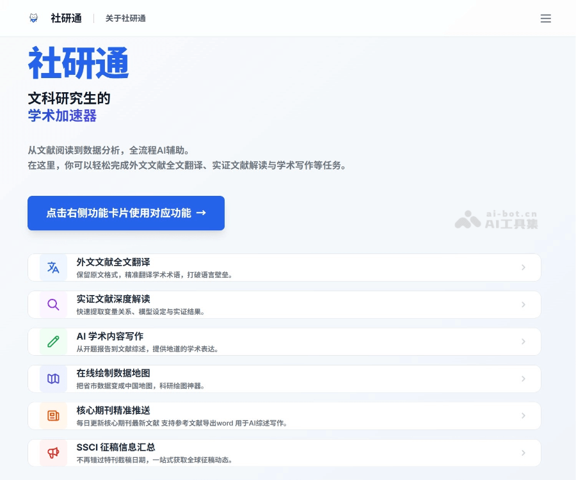Click the owl logo in the navigation bar
The image size is (576, 480).
(x=33, y=18)
